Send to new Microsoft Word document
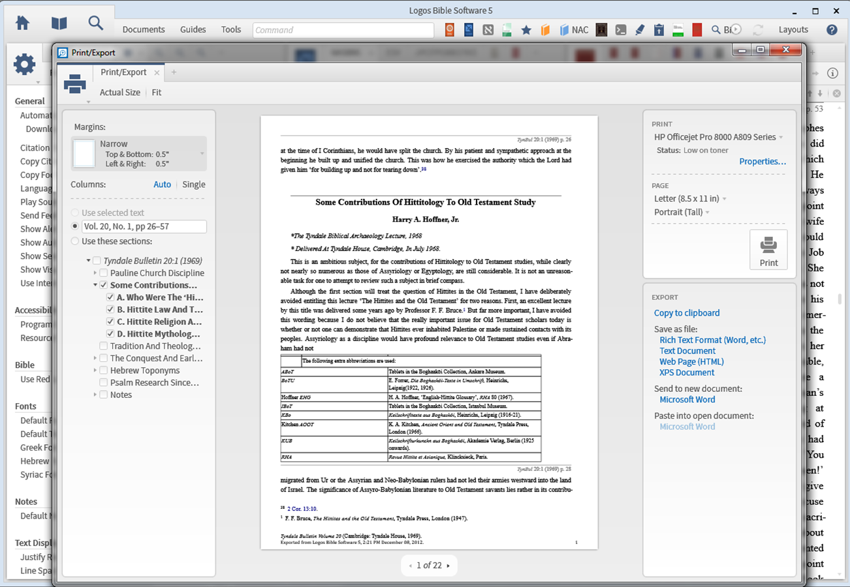850x587 pixels. [687, 400]
